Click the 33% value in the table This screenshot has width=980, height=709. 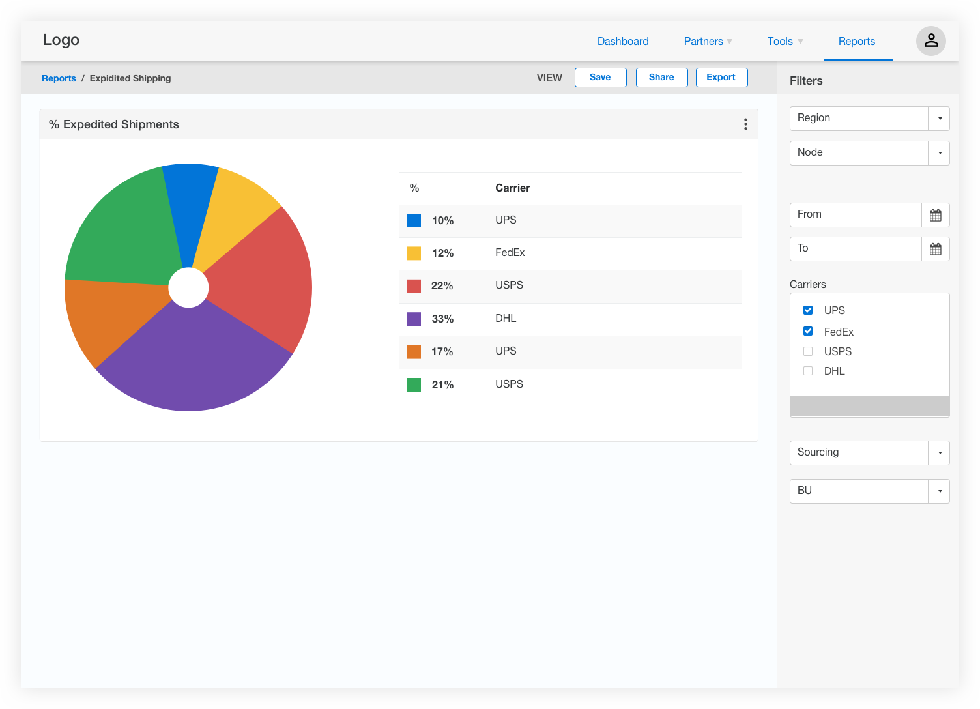[x=442, y=319]
